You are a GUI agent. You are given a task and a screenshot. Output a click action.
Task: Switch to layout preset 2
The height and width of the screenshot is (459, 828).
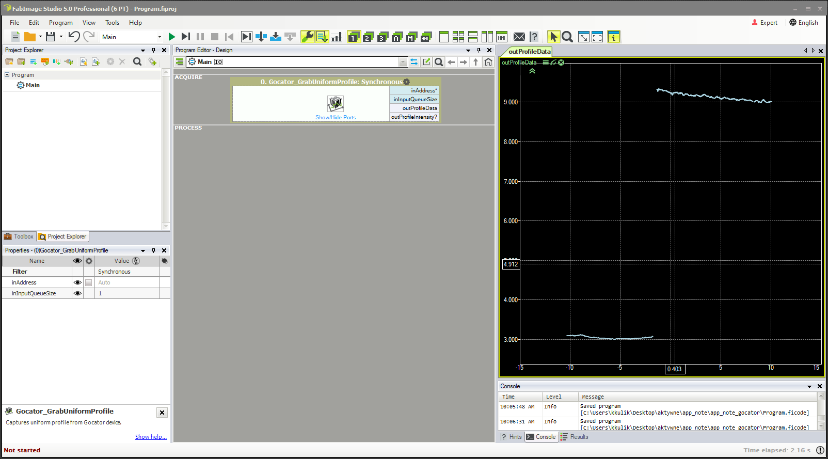pos(368,37)
